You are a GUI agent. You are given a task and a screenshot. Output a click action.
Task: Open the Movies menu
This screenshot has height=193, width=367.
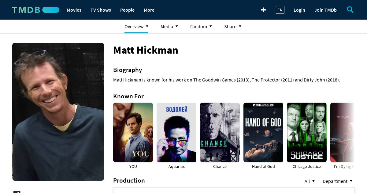(x=74, y=10)
